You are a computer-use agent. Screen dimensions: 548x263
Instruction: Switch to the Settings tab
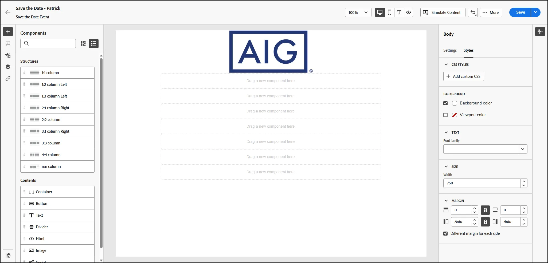pos(450,50)
